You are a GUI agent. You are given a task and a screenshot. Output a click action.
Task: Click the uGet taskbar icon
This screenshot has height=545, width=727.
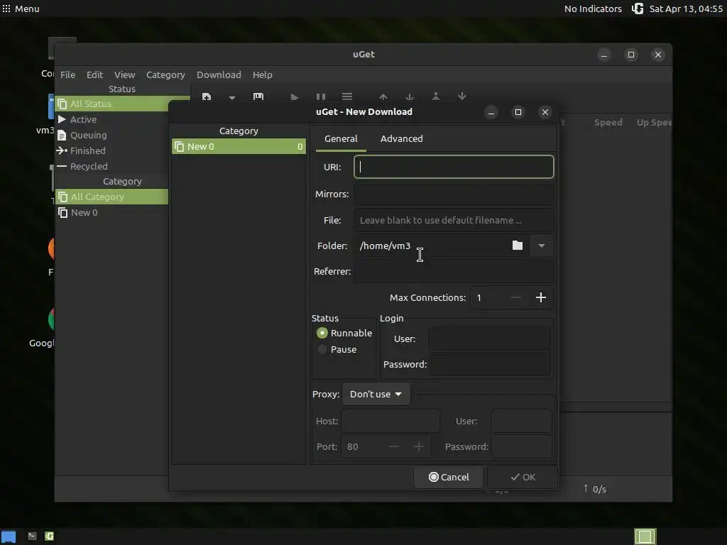click(49, 536)
